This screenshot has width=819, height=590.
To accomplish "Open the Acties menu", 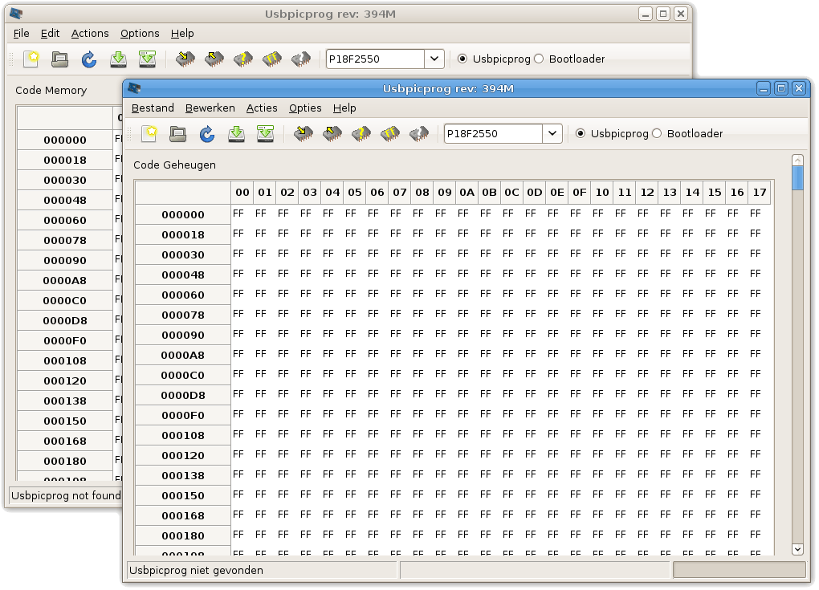I will (x=262, y=108).
